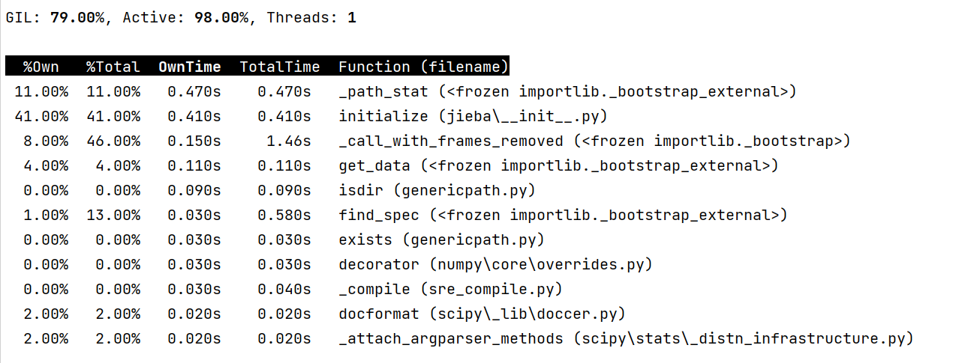
Task: Click the numpy decorator function entry
Action: tap(495, 265)
